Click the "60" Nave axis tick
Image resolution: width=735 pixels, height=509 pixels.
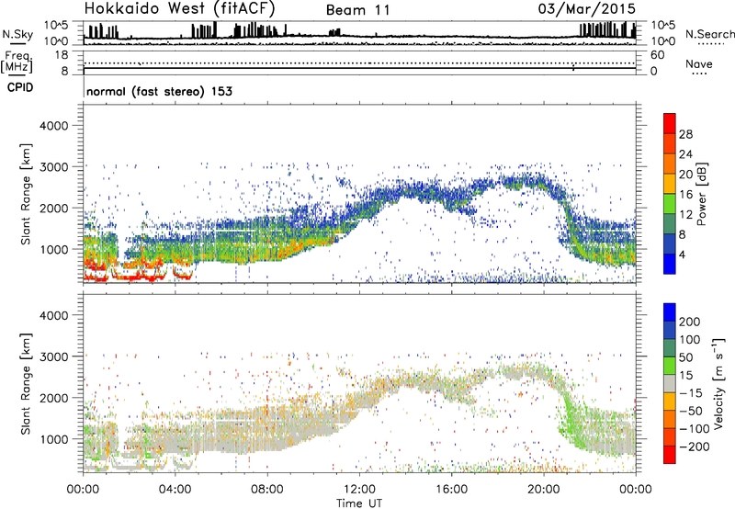pyautogui.click(x=657, y=55)
